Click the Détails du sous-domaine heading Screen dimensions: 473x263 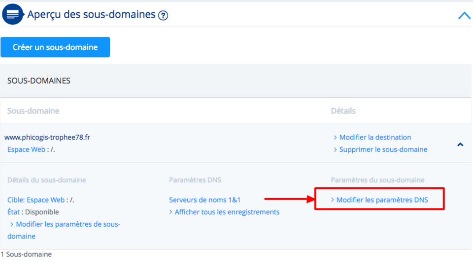[x=46, y=180]
